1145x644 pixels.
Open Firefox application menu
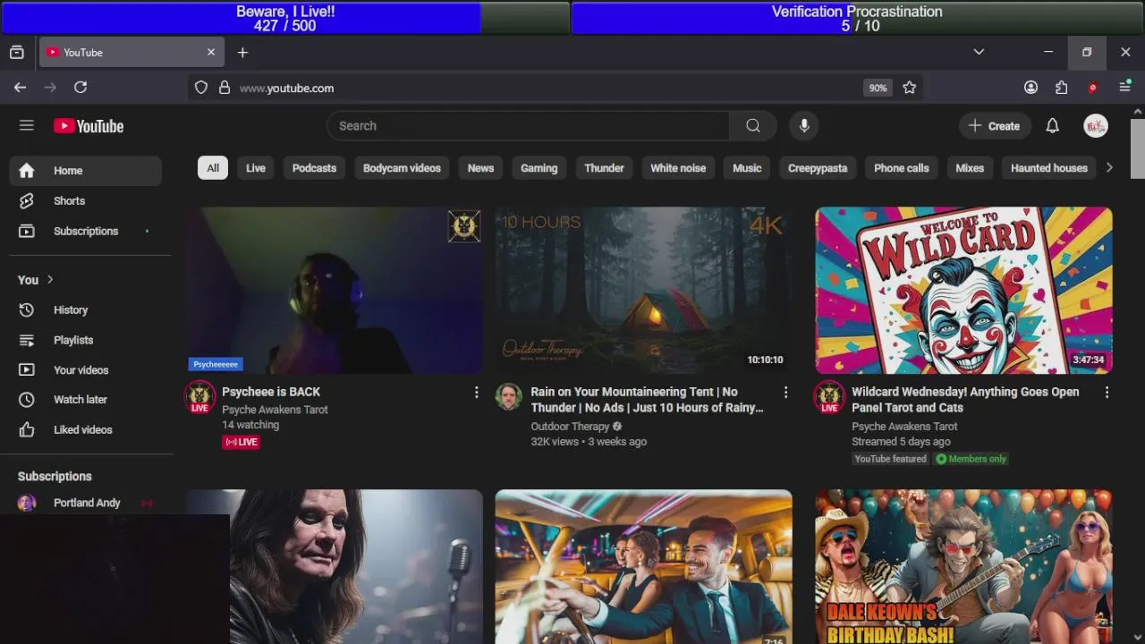1124,88
